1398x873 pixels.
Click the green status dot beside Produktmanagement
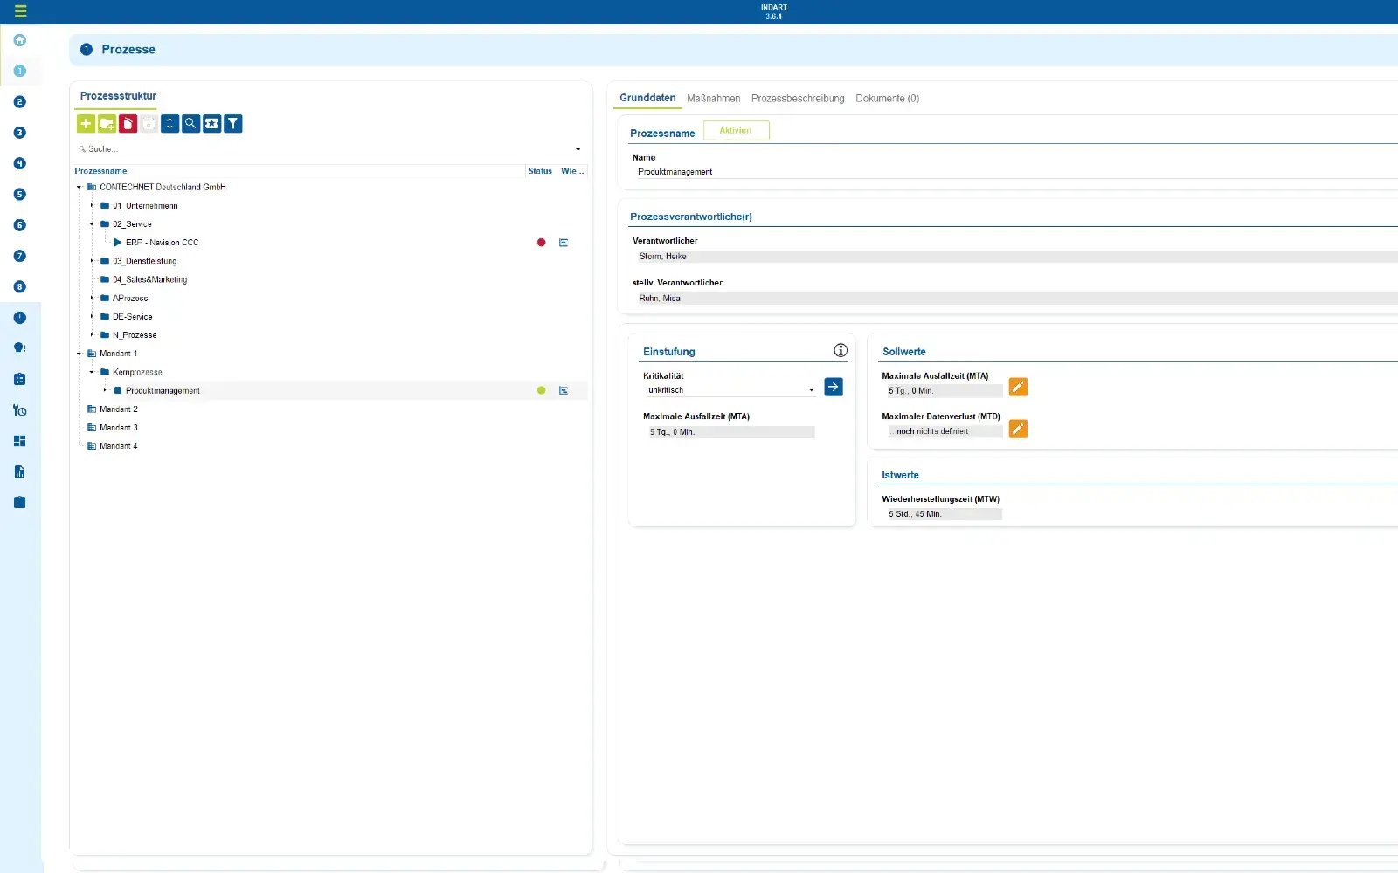(x=542, y=390)
